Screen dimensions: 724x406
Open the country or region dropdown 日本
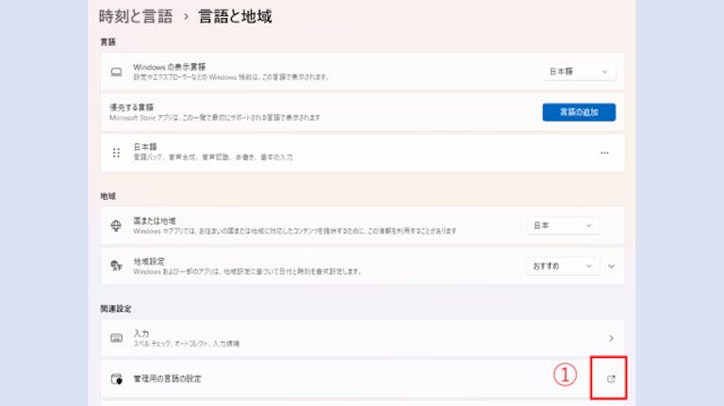point(564,225)
